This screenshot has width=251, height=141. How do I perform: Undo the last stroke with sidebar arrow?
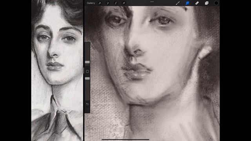(x=87, y=104)
